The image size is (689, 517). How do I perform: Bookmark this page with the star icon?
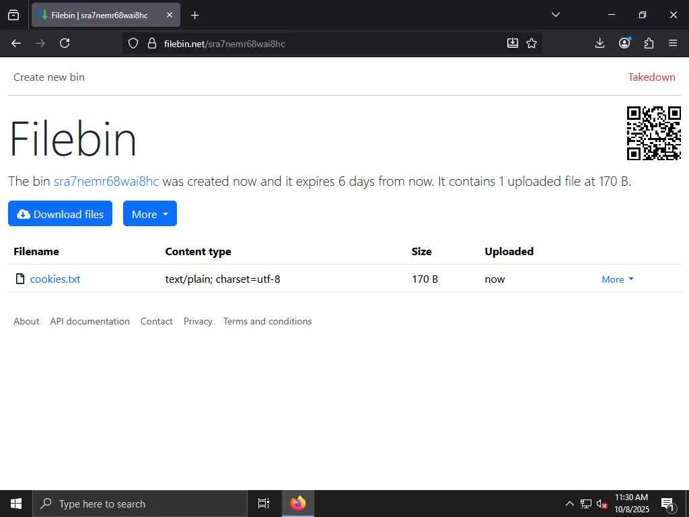click(532, 43)
